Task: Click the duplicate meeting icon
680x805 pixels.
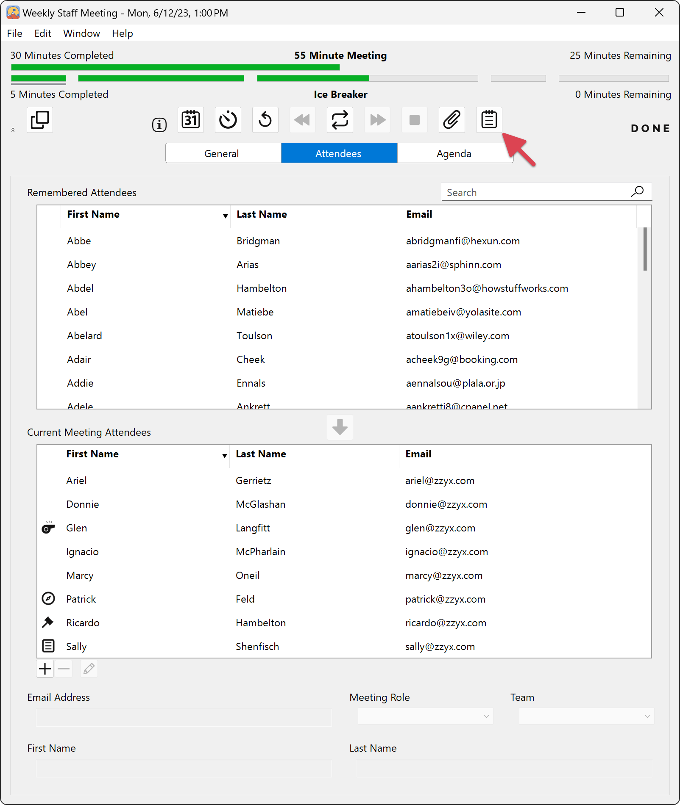Action: [x=40, y=120]
